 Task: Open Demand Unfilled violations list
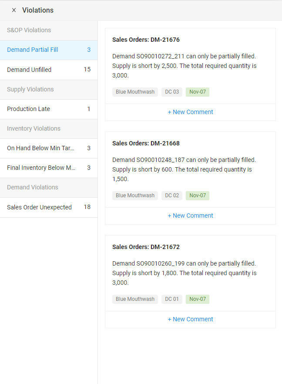pos(48,70)
